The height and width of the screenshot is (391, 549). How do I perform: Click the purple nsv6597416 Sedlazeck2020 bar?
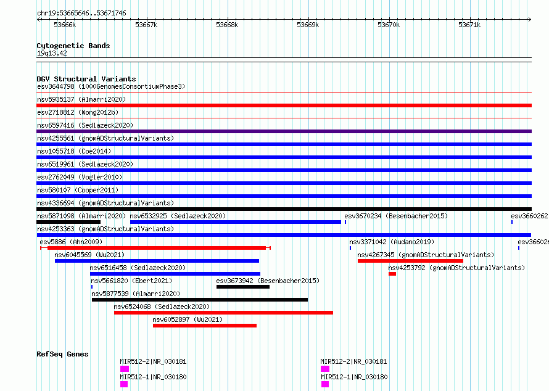284,131
